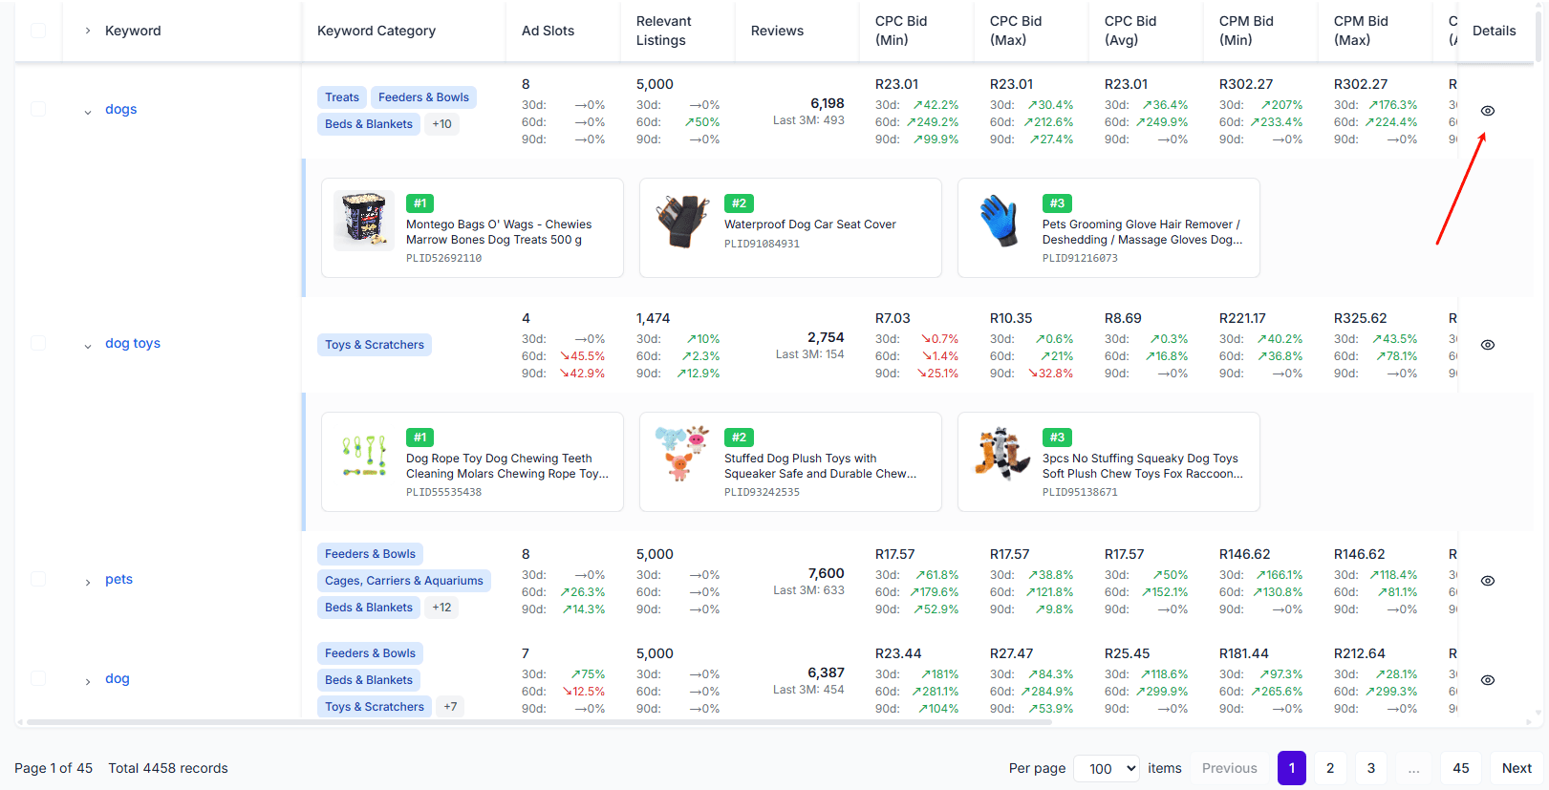Toggle the select-all header checkbox
This screenshot has height=790, width=1549.
point(38,31)
